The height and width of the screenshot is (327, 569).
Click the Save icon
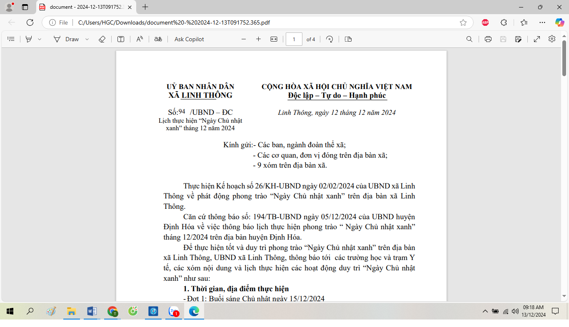pos(503,39)
